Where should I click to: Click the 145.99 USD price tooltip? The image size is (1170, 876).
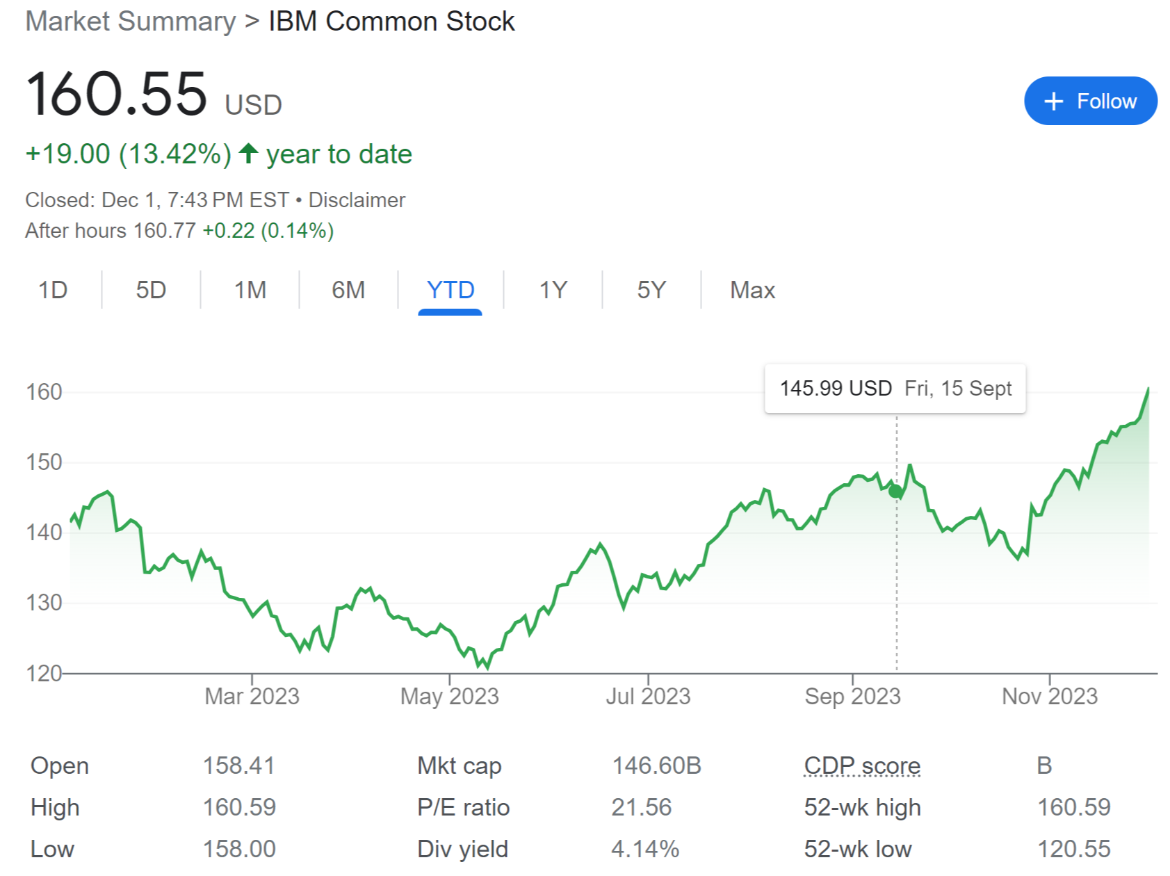click(895, 389)
